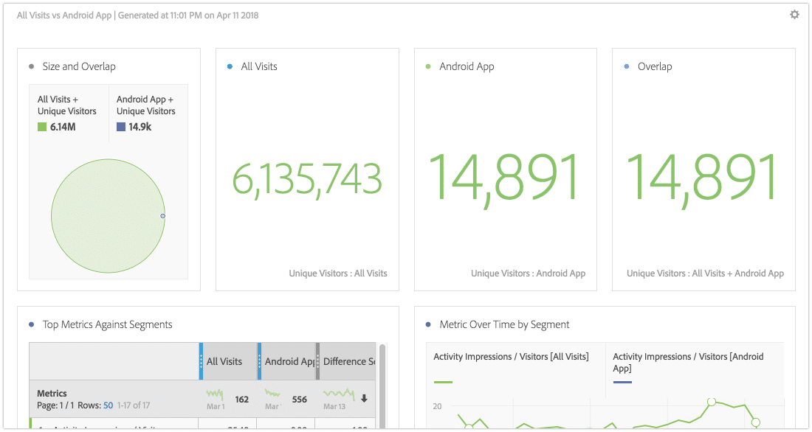Click the green dot beside Android App title
The height and width of the screenshot is (432, 812).
click(429, 66)
